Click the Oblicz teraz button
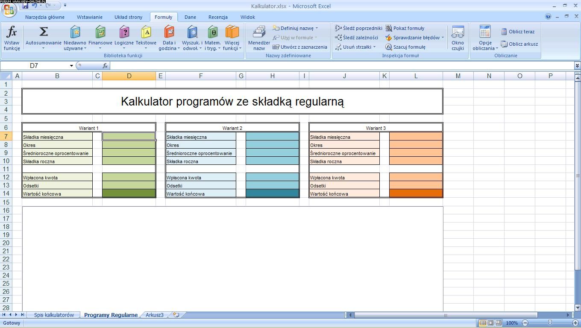Viewport: 581px width, 328px height. point(518,32)
